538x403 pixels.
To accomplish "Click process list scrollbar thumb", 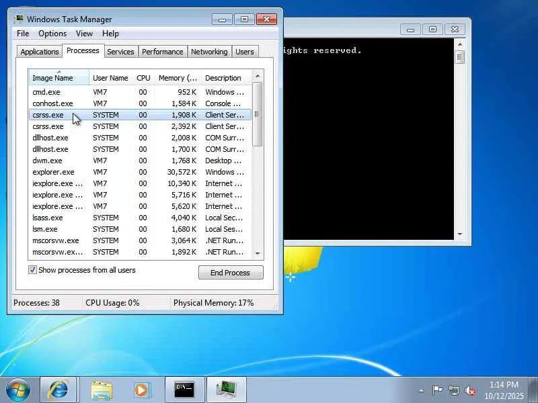I will [x=258, y=114].
